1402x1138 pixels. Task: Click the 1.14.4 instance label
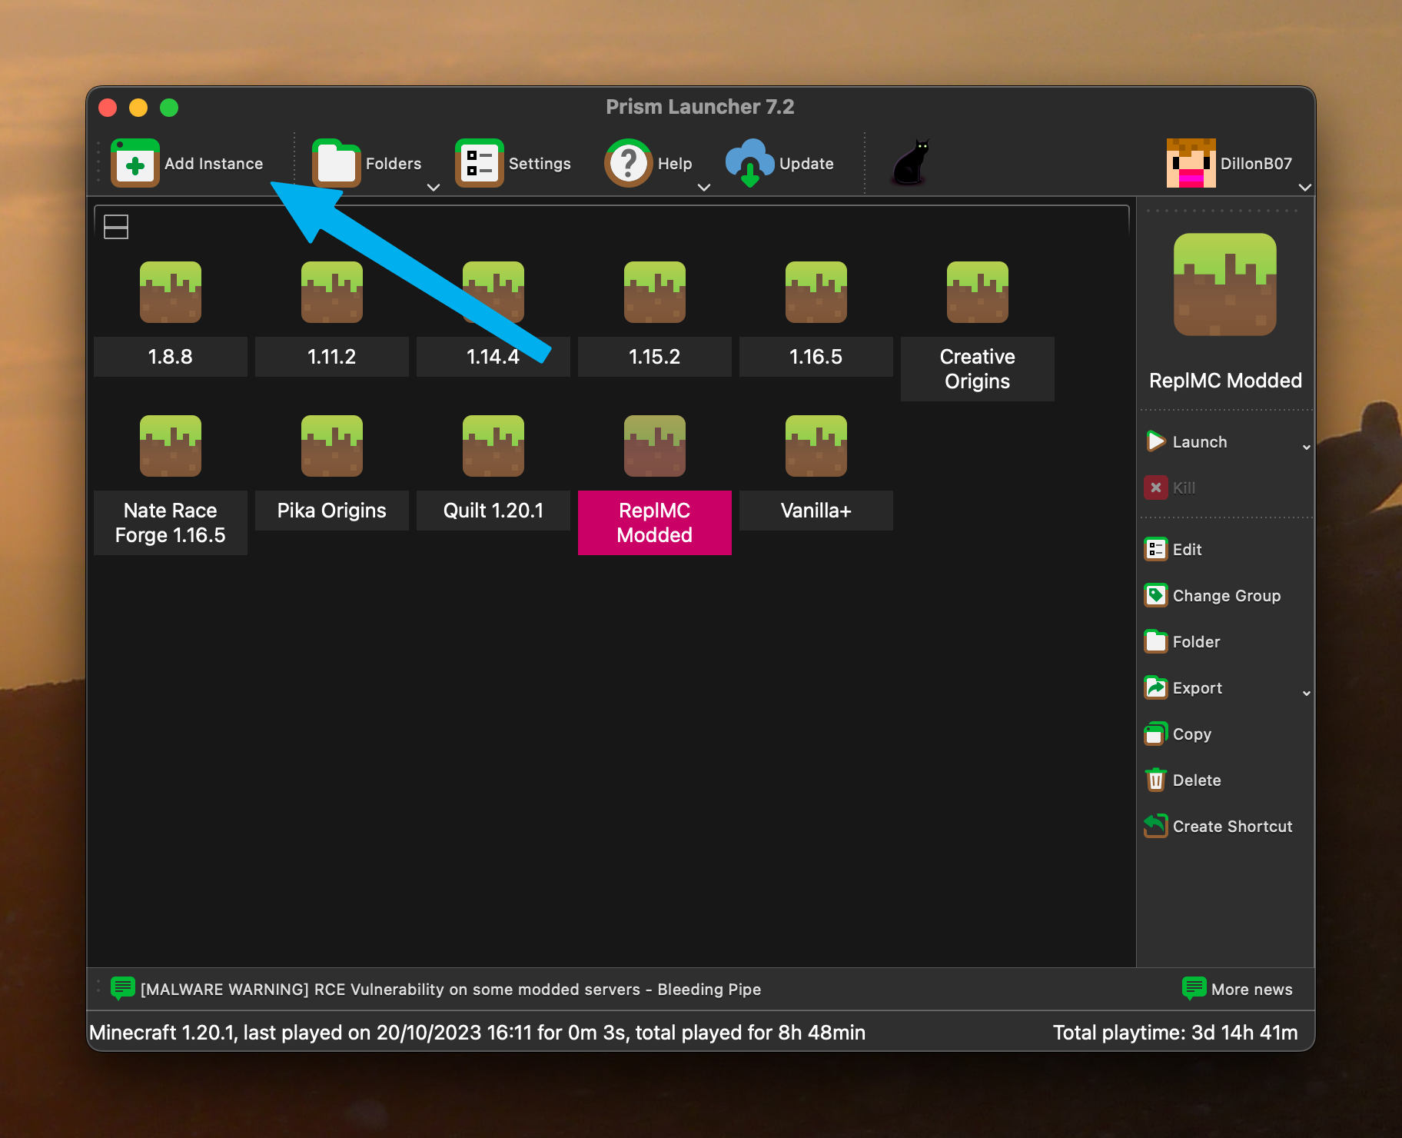(x=493, y=357)
